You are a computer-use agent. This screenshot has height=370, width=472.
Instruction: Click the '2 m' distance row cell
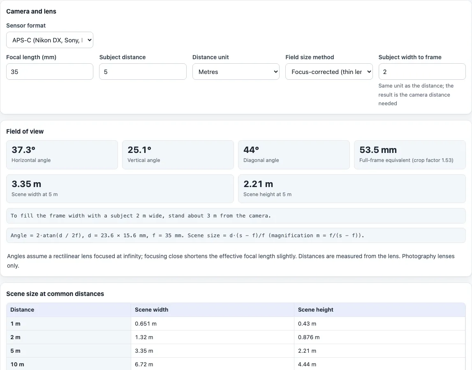pos(69,337)
